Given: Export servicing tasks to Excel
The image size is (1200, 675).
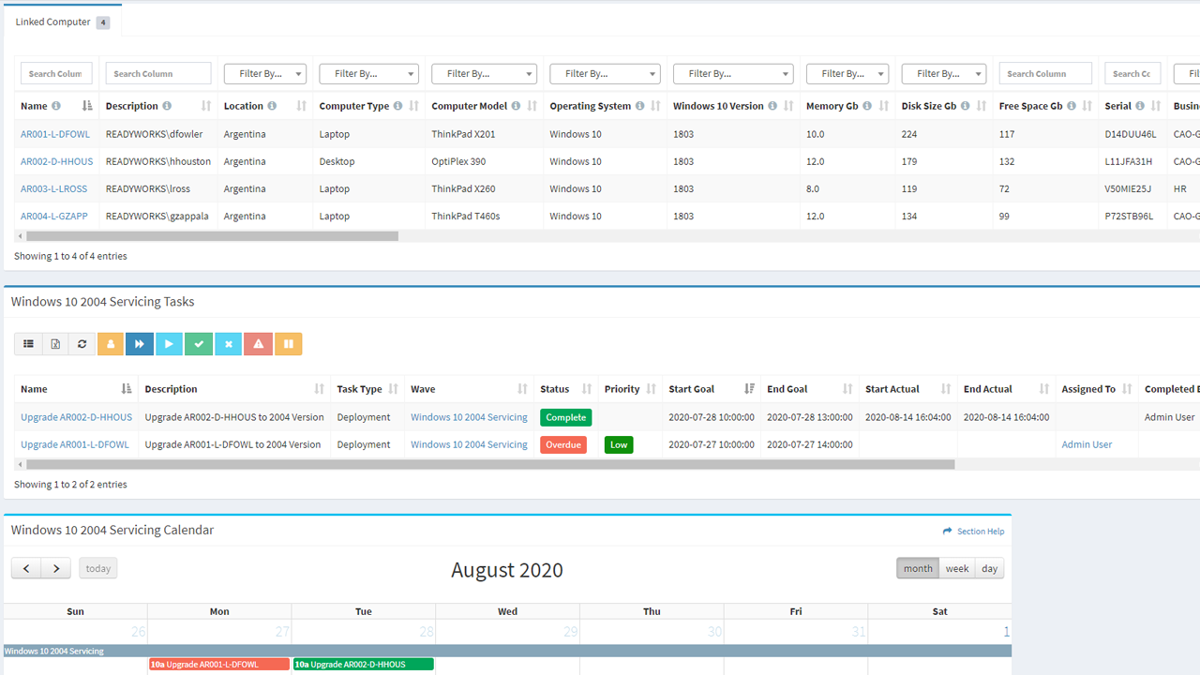Looking at the screenshot, I should 55,344.
